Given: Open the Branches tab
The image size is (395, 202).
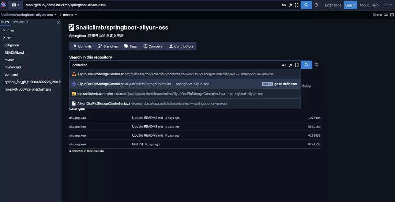Looking at the screenshot, I should click(108, 46).
